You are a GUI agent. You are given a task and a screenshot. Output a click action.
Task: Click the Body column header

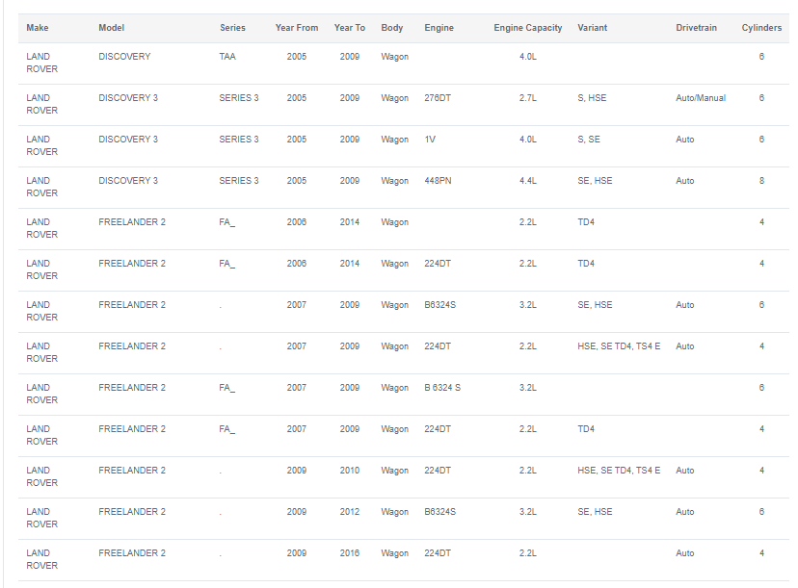coord(392,28)
